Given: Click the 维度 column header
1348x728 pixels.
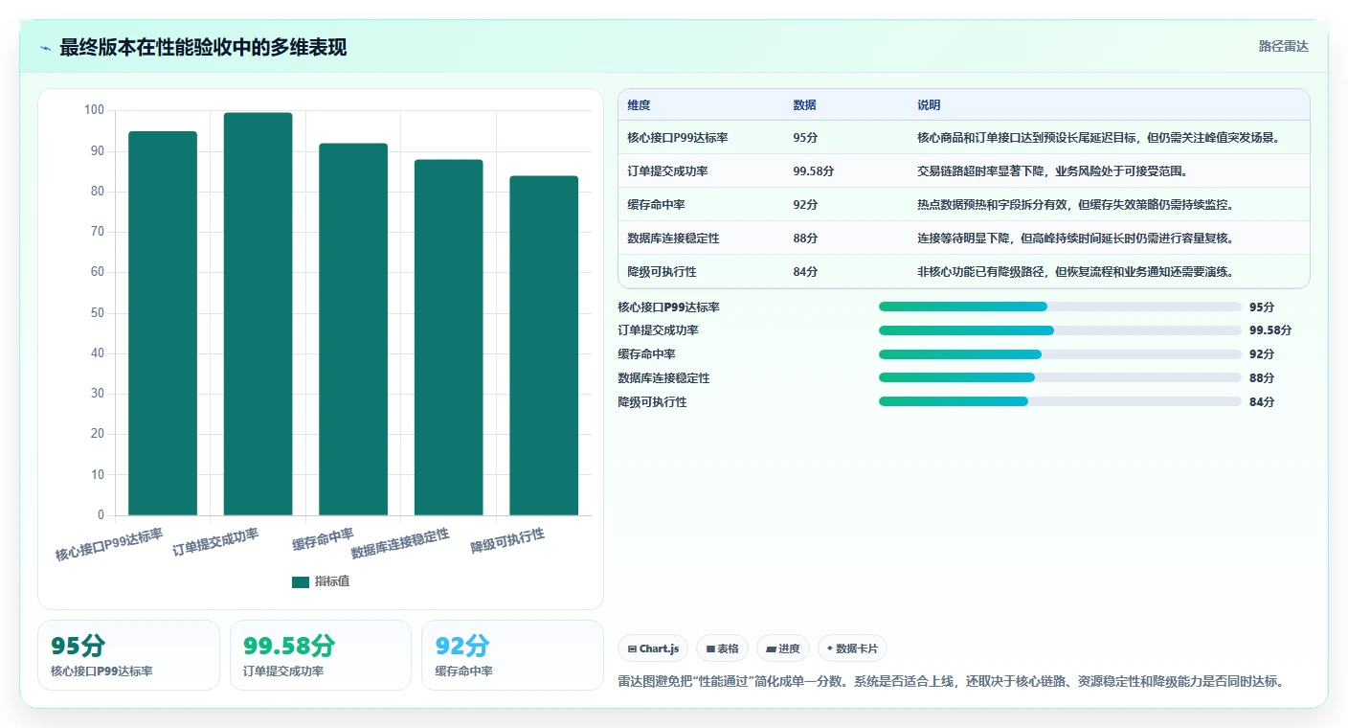Looking at the screenshot, I should coord(639,105).
